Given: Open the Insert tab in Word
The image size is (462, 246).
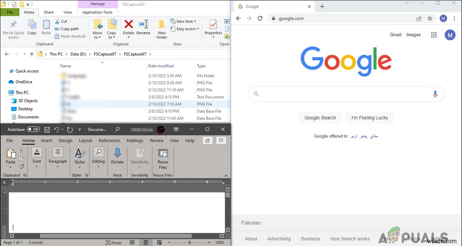Looking at the screenshot, I should coord(47,141).
